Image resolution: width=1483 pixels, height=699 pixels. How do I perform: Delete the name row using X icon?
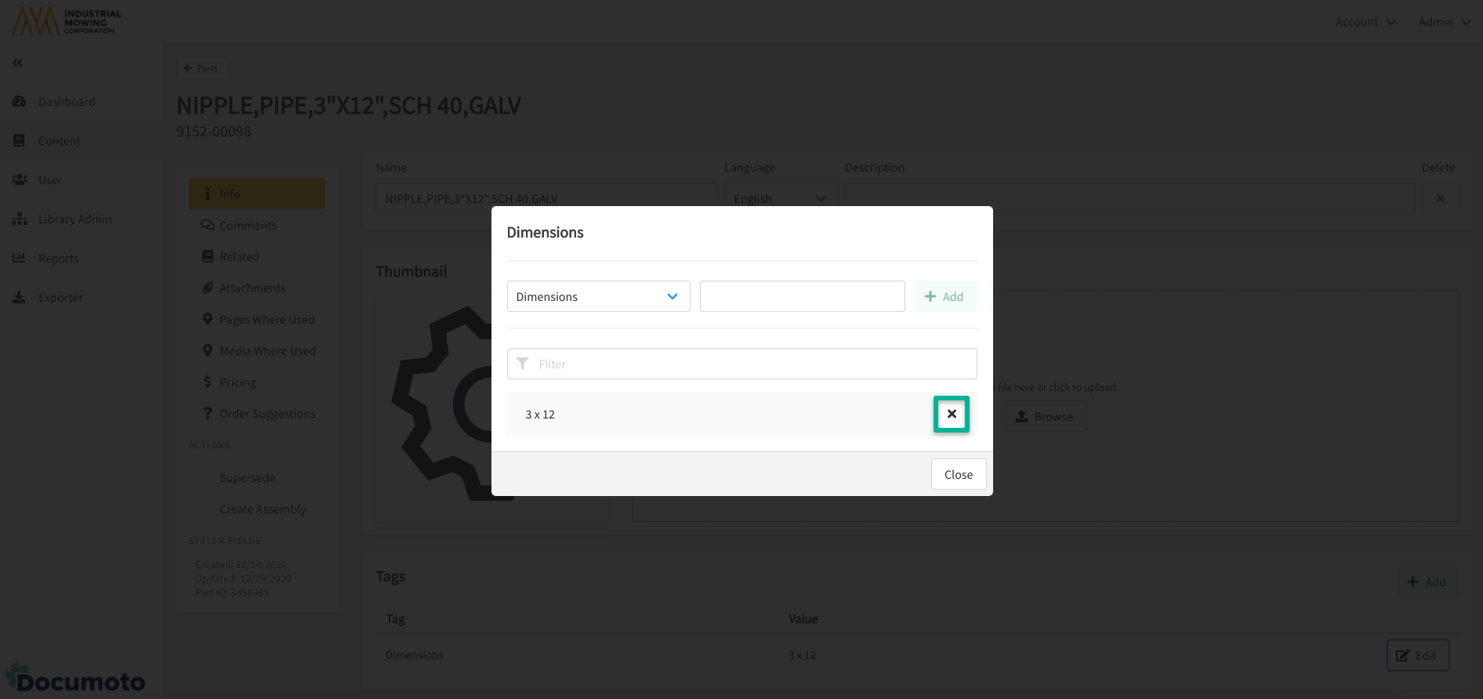1440,198
